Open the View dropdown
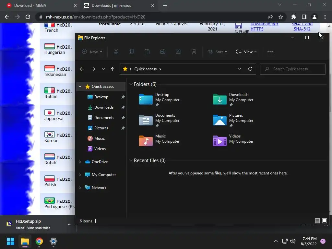The width and height of the screenshot is (332, 249). pos(246,52)
